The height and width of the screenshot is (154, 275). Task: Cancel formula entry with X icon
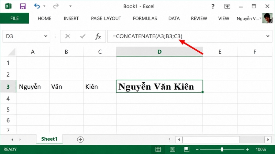[67, 36]
